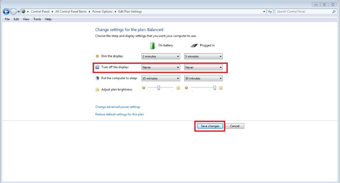The width and height of the screenshot is (340, 183).
Task: Go to Power Options breadcrumb
Action: point(102,12)
